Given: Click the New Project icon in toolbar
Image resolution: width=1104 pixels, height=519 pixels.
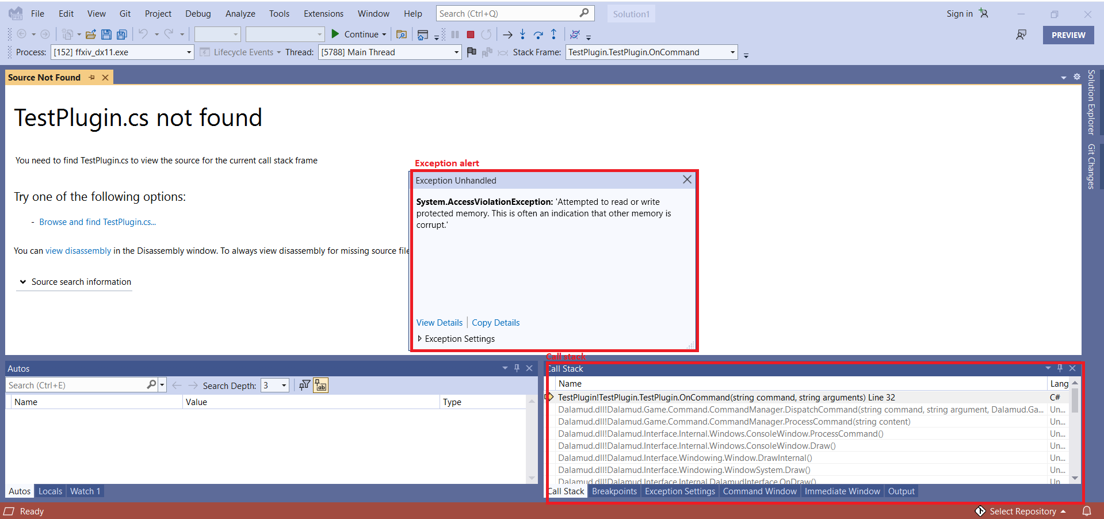Looking at the screenshot, I should pyautogui.click(x=68, y=35).
